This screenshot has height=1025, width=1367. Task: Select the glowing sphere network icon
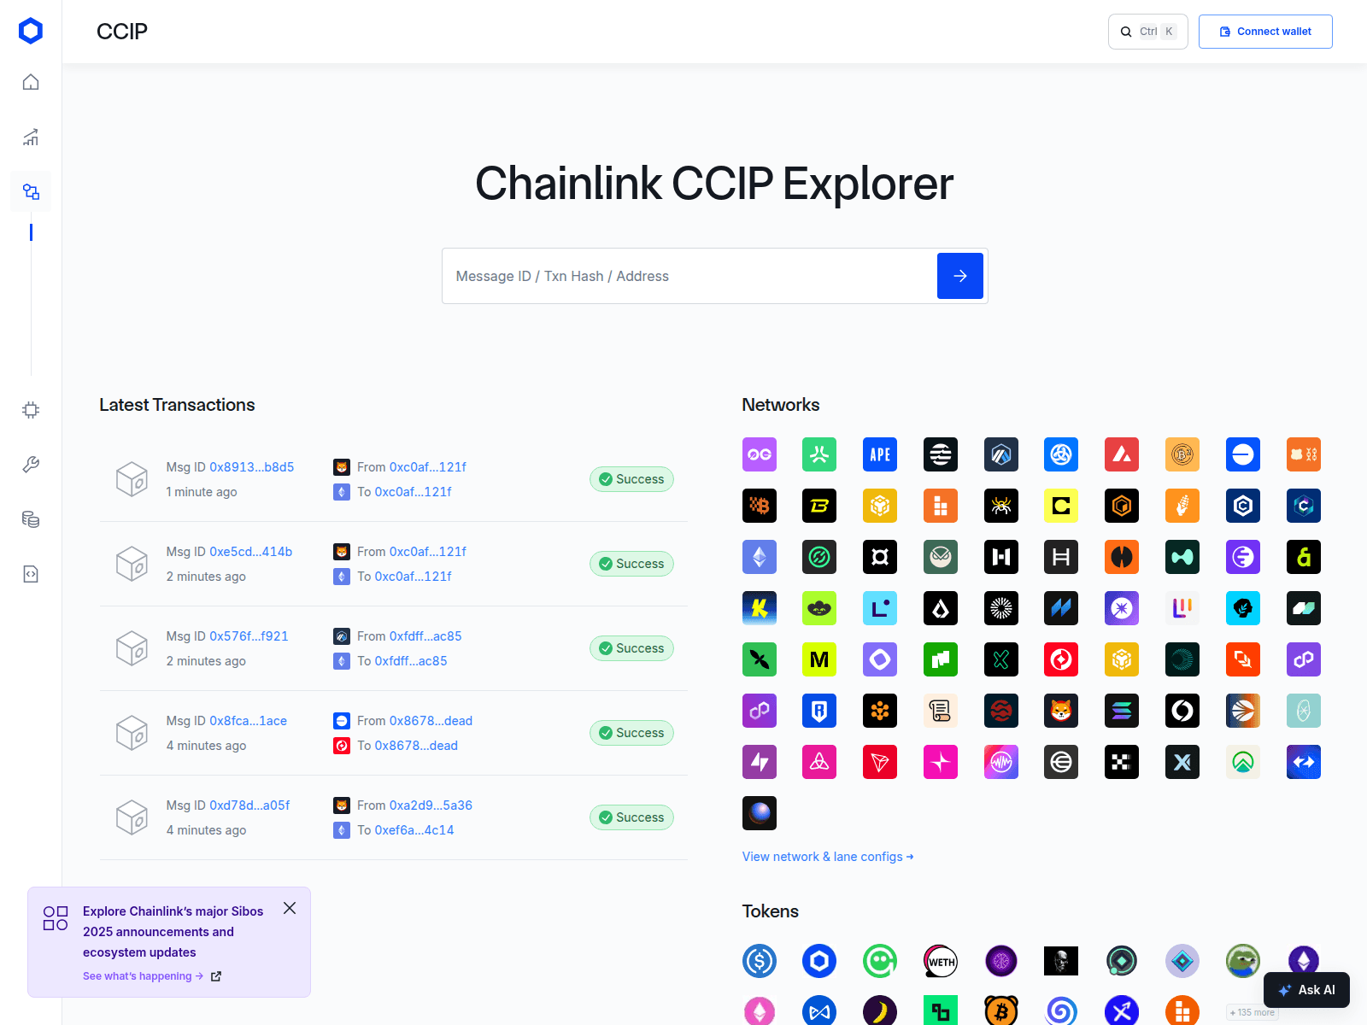pos(760,813)
